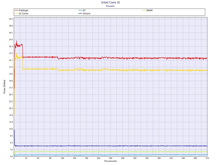Click the 0.0 y-axis value
221x165 pixels.
(x=12, y=156)
